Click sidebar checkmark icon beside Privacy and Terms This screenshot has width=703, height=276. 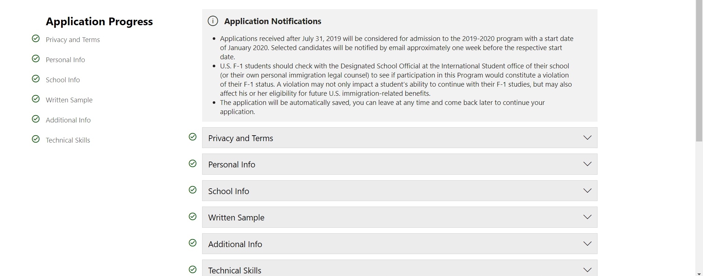click(36, 39)
